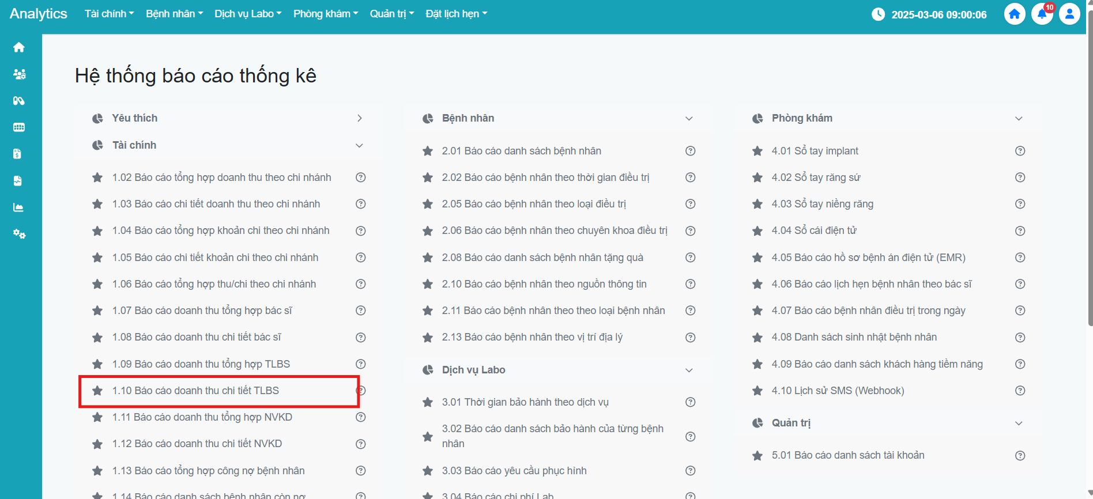Open the gears settings icon in the sidebar
Screen dimensions: 1093x499
19,234
